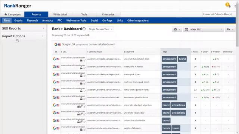Open Analytics submenu item
The height and width of the screenshot is (134, 239).
(47, 20)
